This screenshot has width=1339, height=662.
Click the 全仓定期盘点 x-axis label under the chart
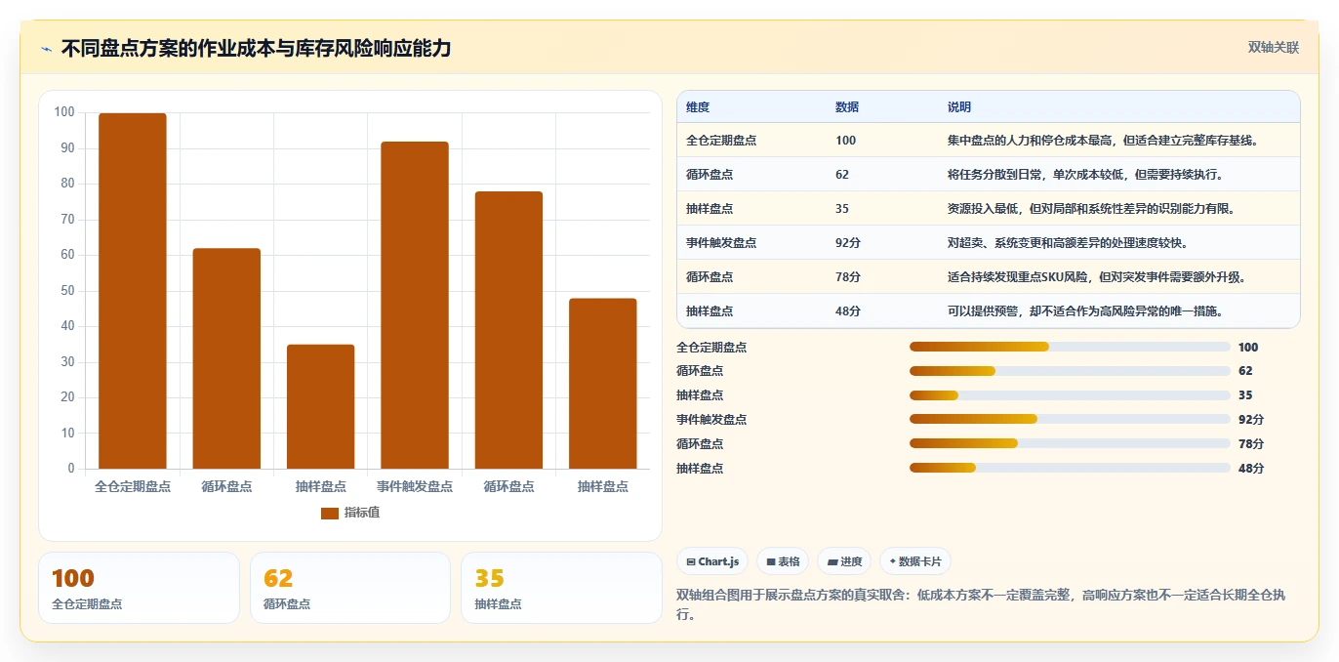(x=133, y=486)
